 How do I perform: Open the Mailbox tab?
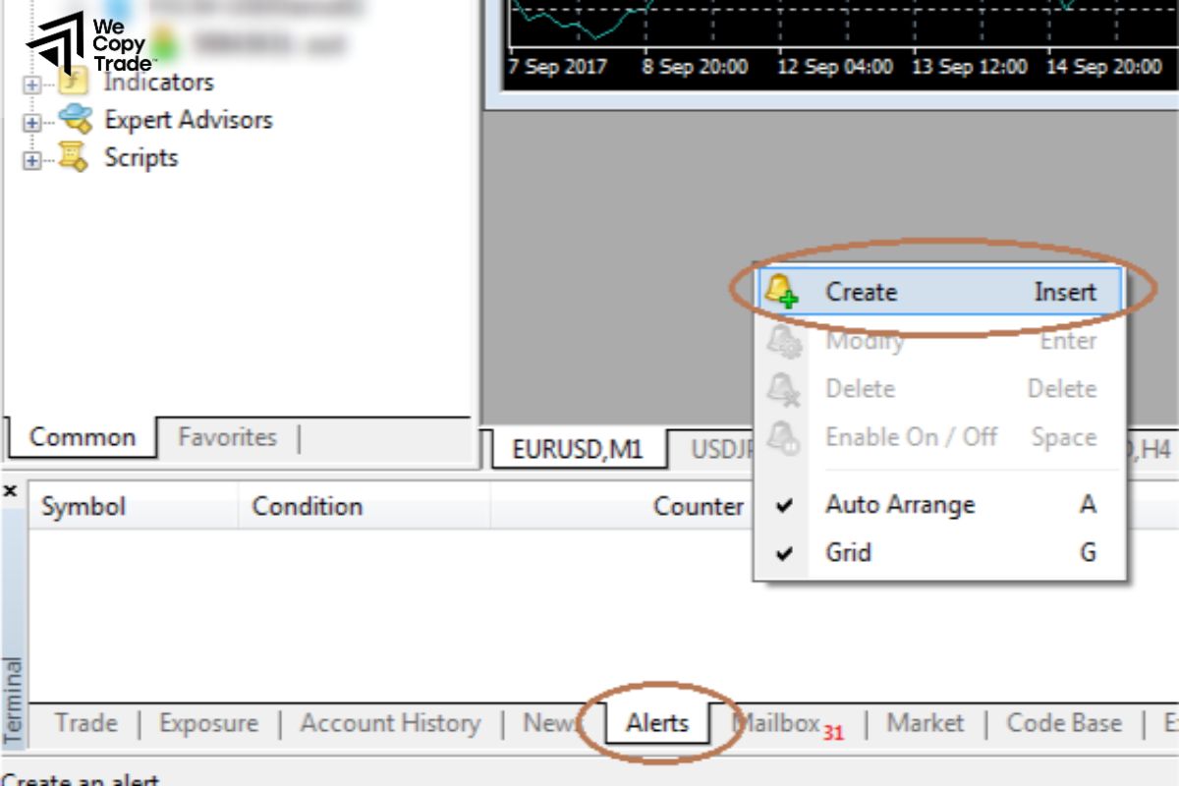(776, 724)
